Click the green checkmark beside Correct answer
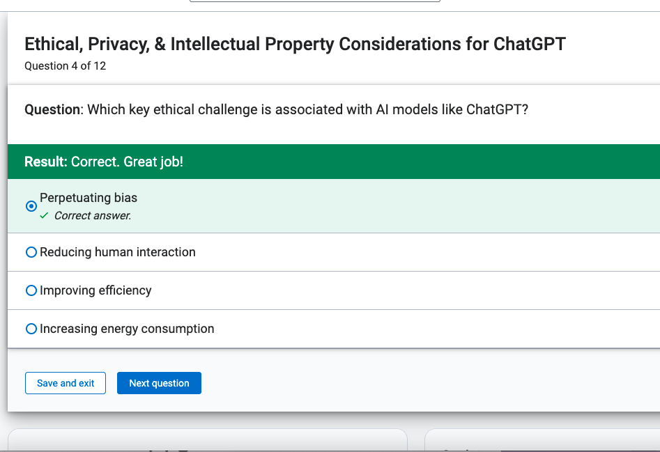The image size is (660, 452). click(44, 216)
